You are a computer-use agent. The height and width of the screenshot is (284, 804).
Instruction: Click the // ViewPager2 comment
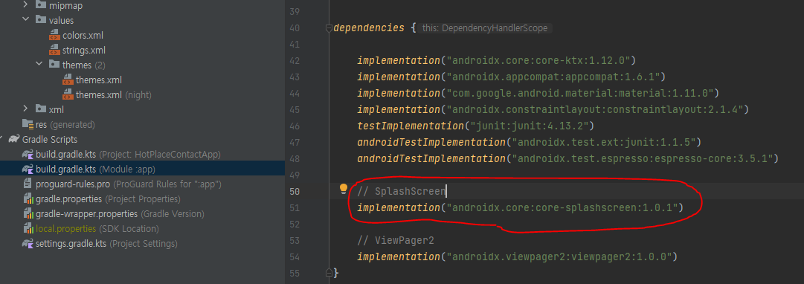coord(396,240)
